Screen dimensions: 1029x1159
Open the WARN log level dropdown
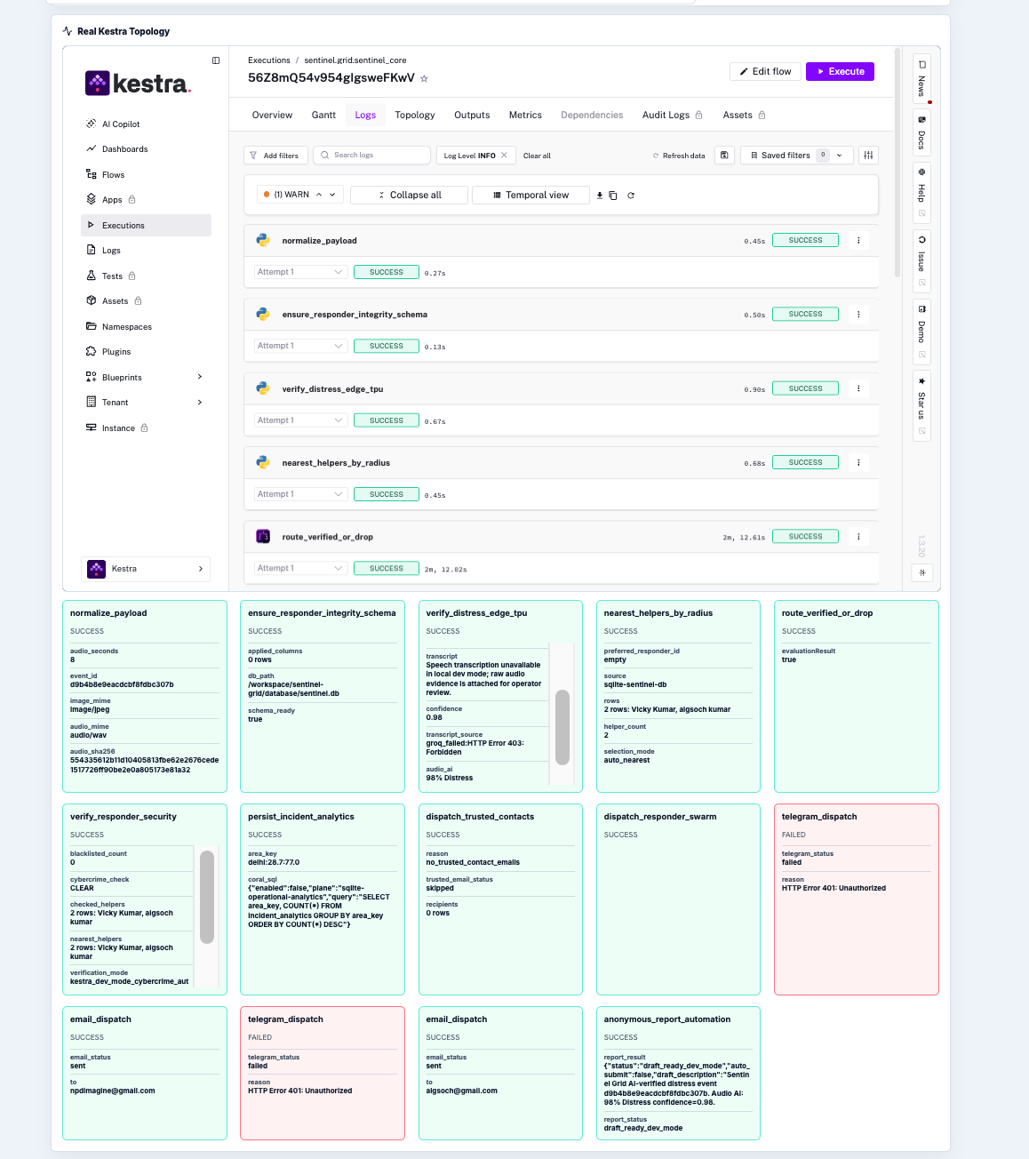pyautogui.click(x=300, y=195)
